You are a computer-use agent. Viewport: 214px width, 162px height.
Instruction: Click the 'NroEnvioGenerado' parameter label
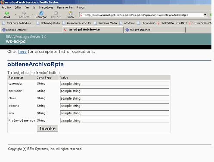(22, 120)
